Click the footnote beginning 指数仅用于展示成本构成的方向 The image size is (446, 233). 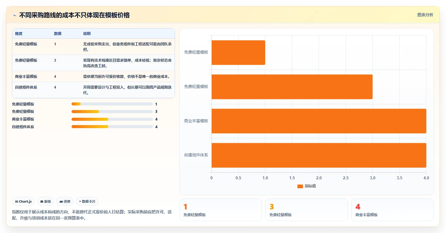click(x=91, y=215)
